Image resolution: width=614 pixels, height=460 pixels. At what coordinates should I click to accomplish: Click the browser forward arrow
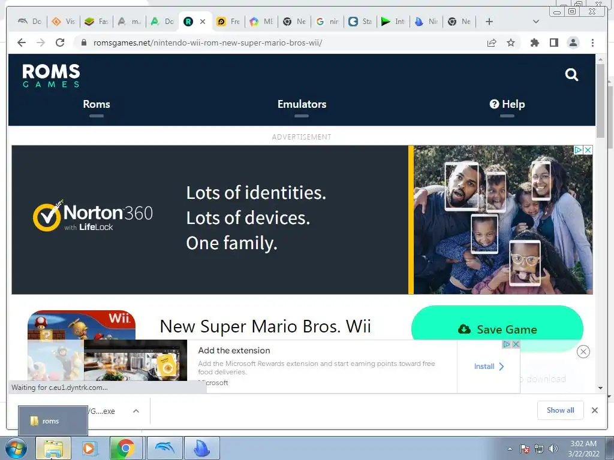tap(41, 43)
